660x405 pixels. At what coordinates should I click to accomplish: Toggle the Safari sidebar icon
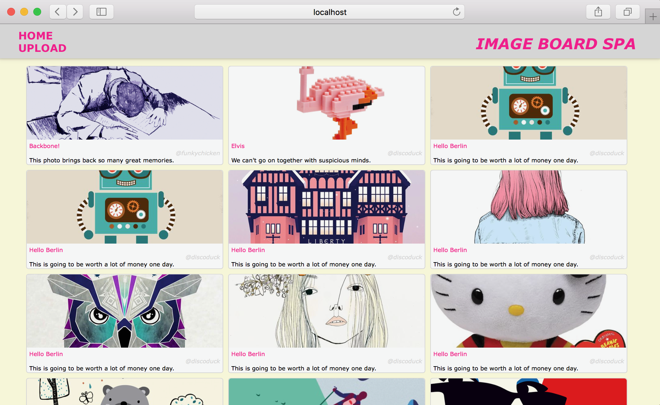(101, 12)
